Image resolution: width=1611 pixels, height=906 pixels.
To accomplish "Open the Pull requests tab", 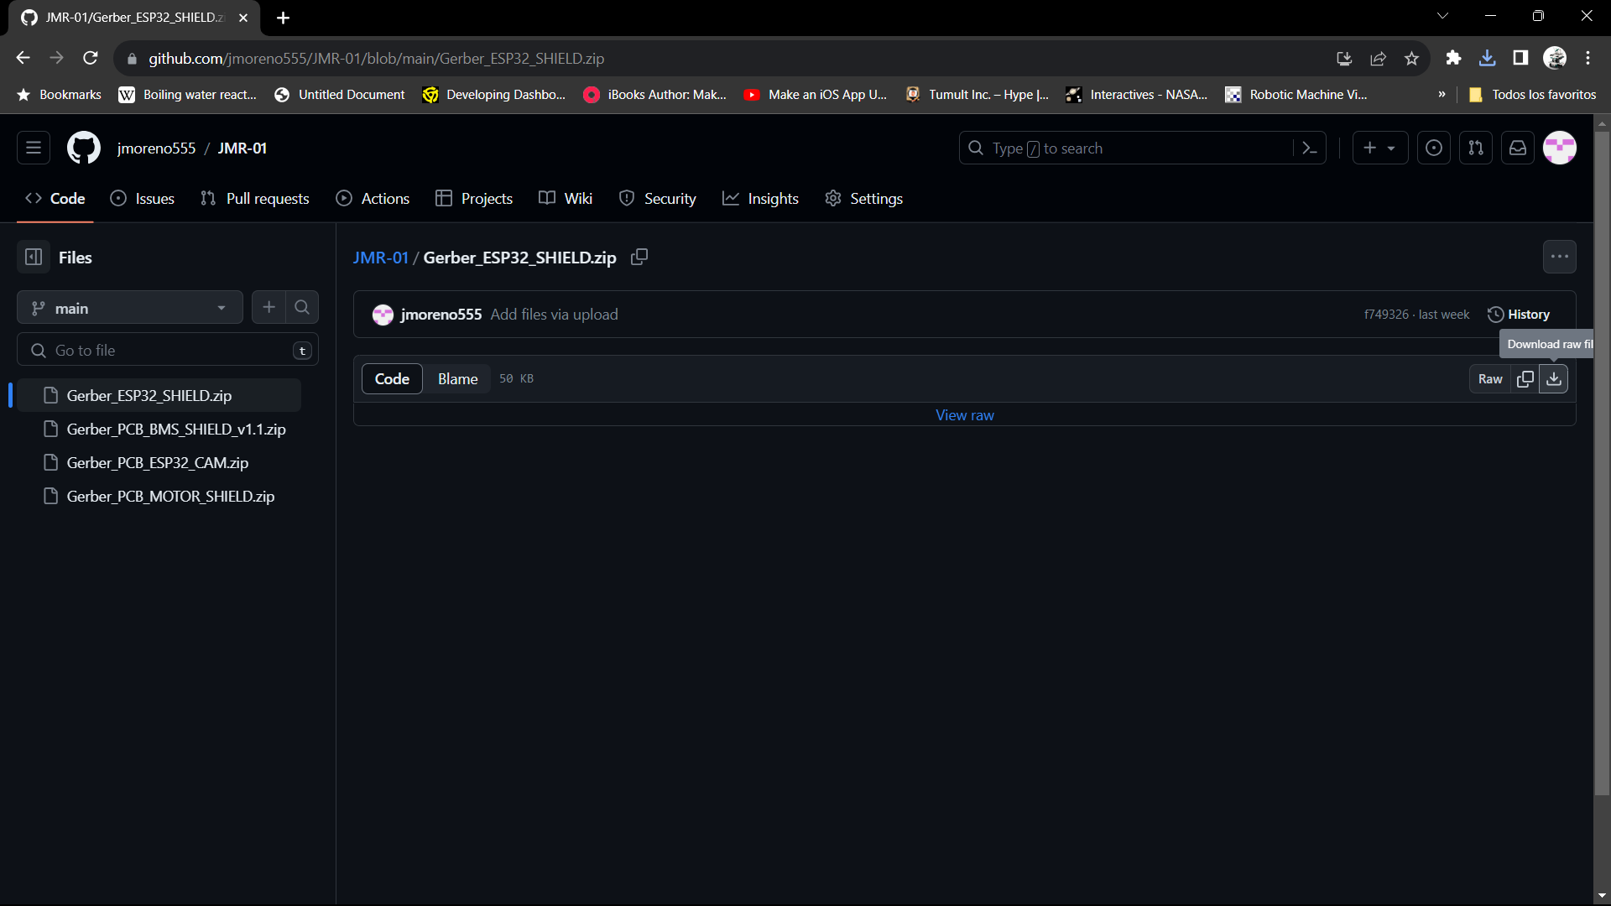I will (x=255, y=199).
